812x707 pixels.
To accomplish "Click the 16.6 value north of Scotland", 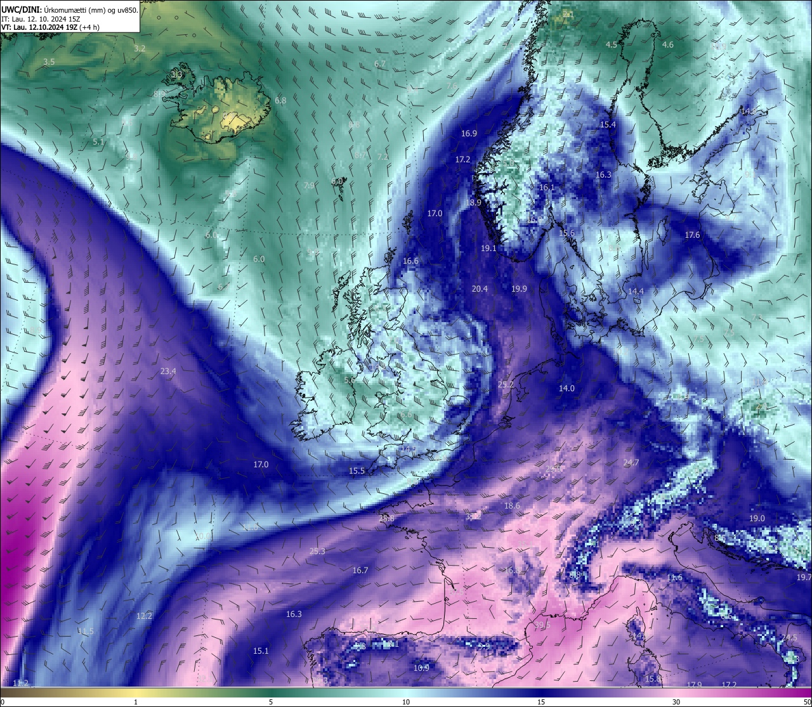I will click(410, 261).
